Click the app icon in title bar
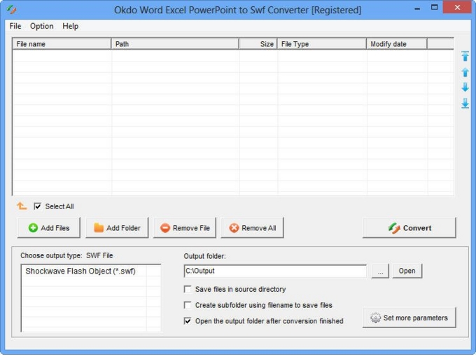This screenshot has width=476, height=361. coord(11,10)
